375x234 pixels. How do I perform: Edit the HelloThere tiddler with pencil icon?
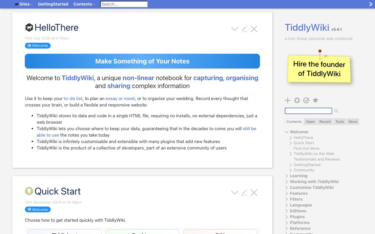[244, 29]
